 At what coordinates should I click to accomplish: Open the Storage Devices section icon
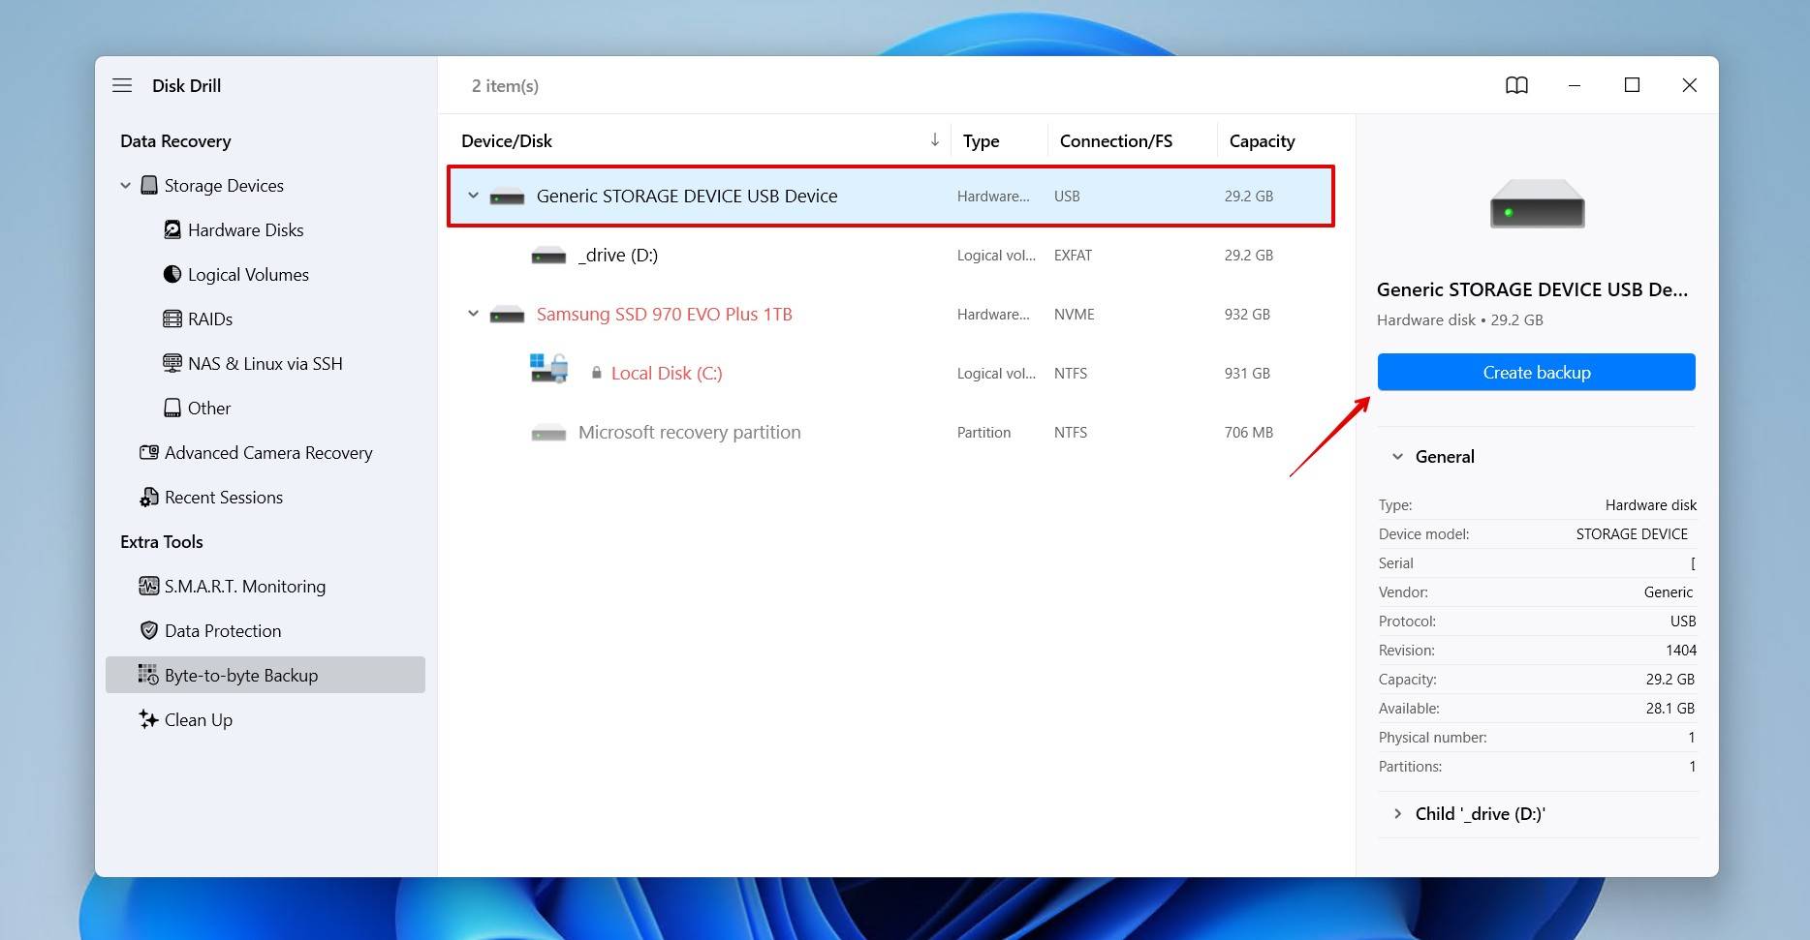149,185
